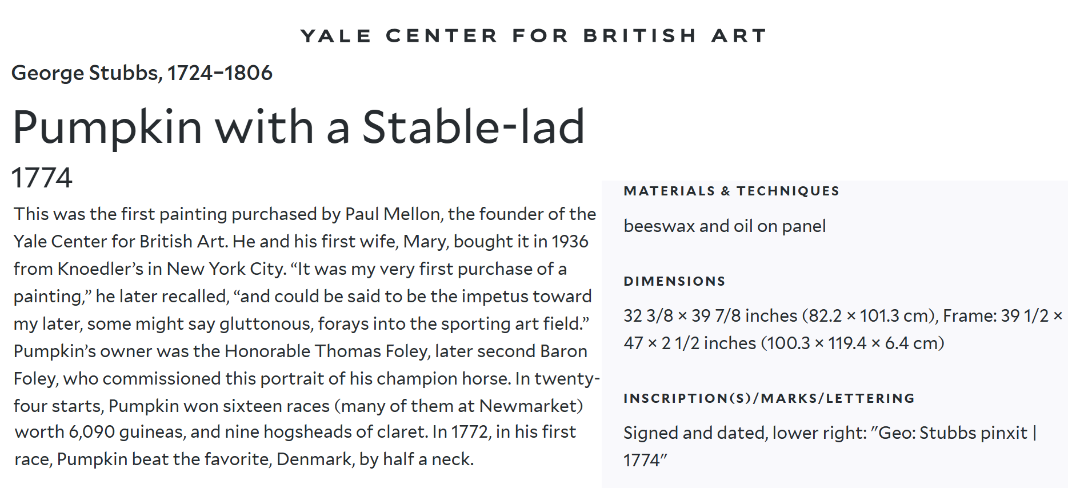
Task: Click the line about the sporting art field
Action: tap(301, 324)
